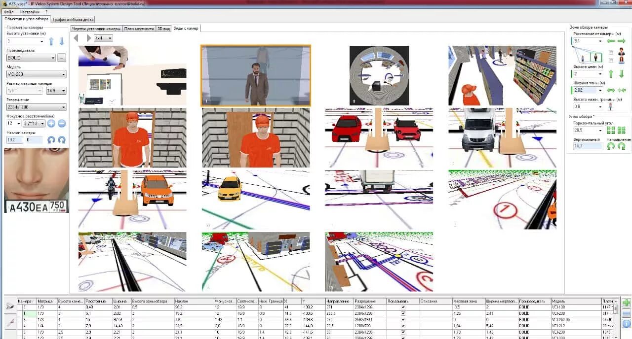The image size is (632, 339).
Task: Go to the previous page of camera views
Action: click(x=76, y=38)
